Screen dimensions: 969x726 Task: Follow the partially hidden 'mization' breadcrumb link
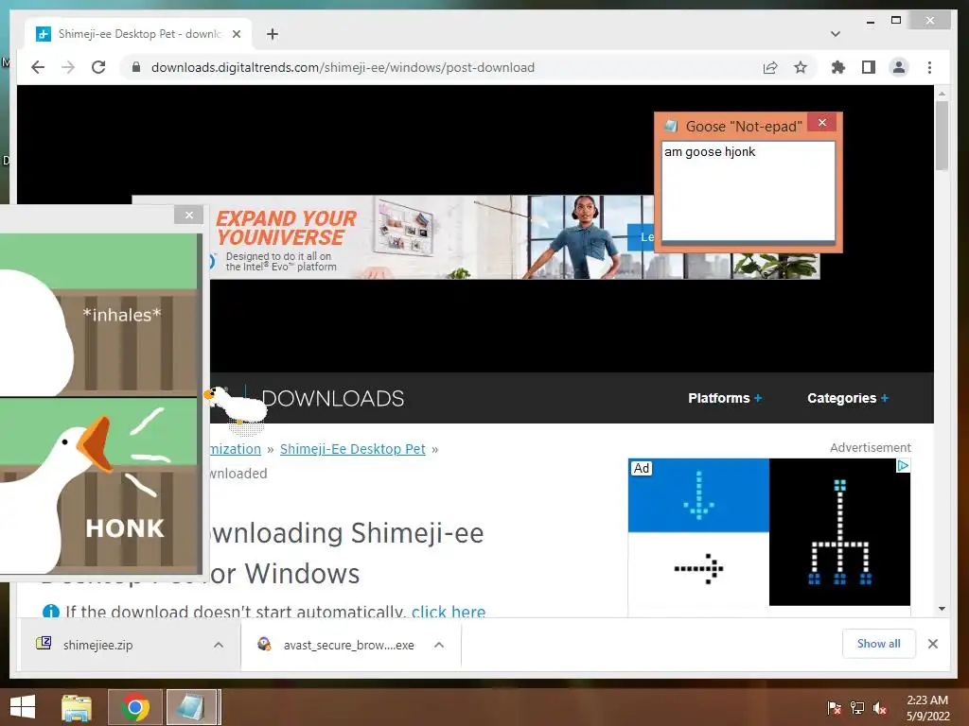[x=236, y=449]
